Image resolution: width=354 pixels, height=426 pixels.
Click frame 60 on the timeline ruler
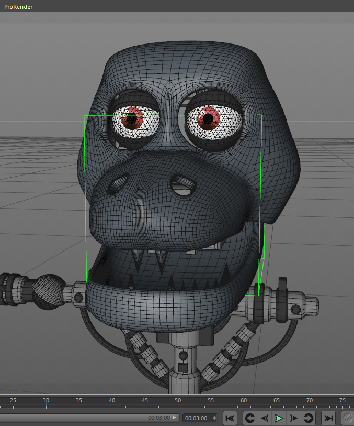[x=244, y=401]
